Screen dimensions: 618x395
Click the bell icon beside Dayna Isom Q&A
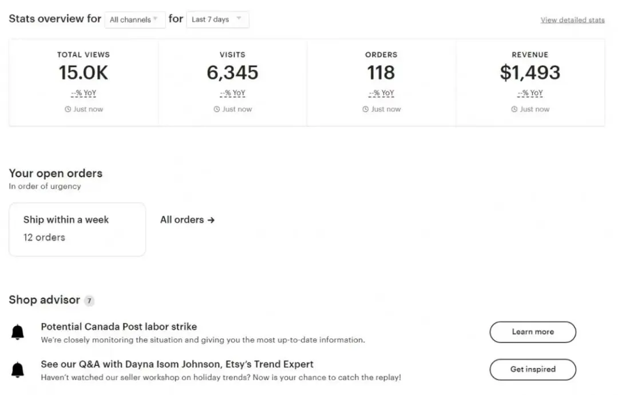click(x=18, y=369)
